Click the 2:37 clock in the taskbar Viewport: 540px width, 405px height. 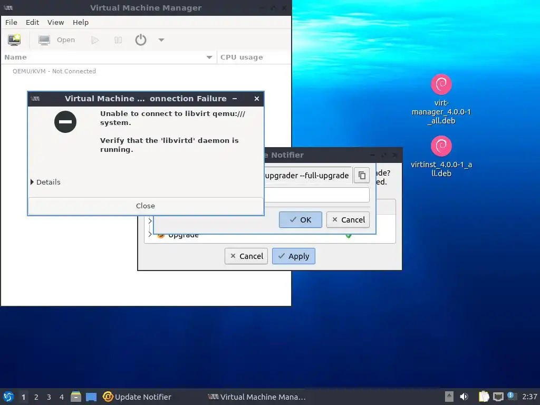(x=529, y=397)
